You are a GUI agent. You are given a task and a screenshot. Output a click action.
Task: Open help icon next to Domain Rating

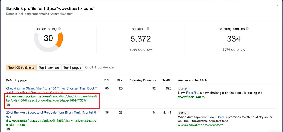click(59, 28)
